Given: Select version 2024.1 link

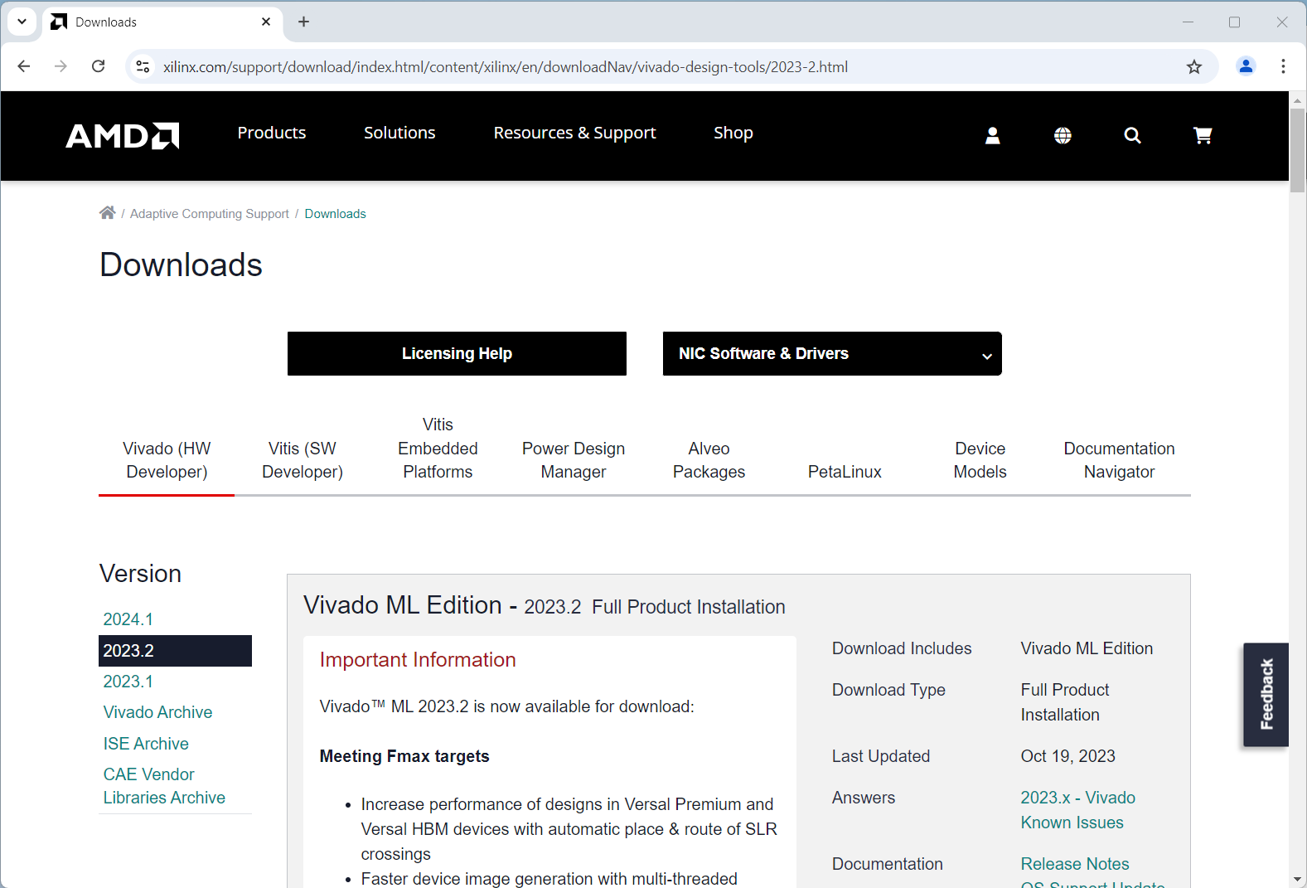Looking at the screenshot, I should click(x=128, y=619).
